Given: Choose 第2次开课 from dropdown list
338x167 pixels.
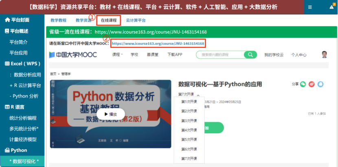Looking at the screenshot, I should point(189,111).
